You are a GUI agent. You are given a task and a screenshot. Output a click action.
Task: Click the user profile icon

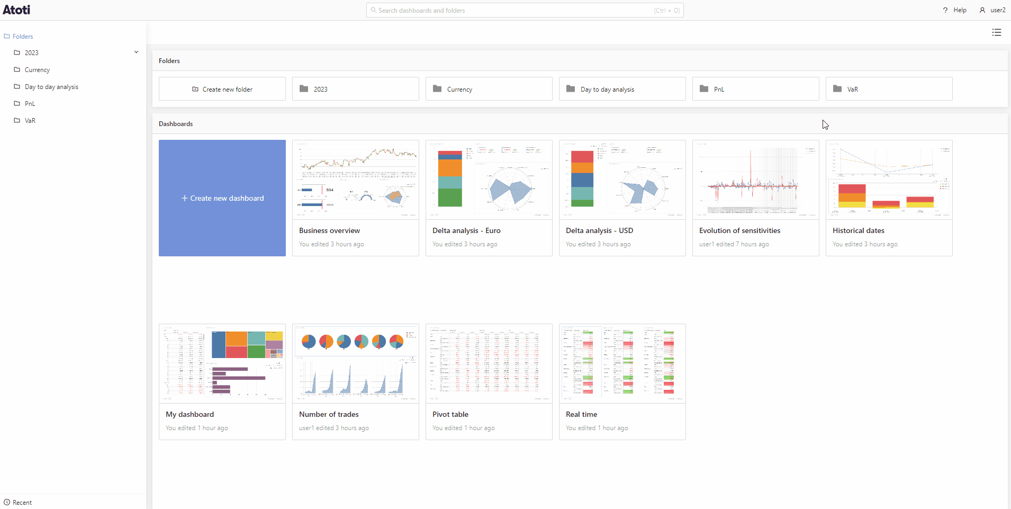(x=982, y=10)
